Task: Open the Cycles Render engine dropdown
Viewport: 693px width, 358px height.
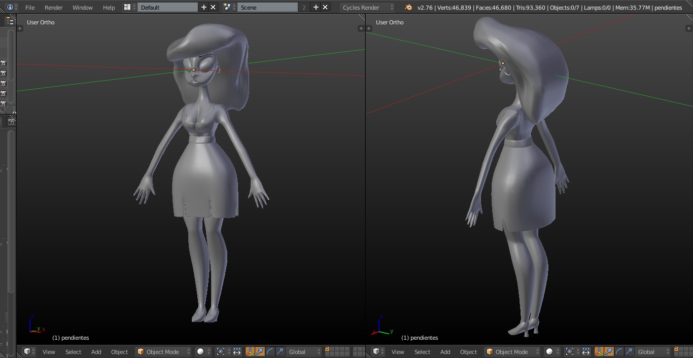Action: [x=368, y=7]
